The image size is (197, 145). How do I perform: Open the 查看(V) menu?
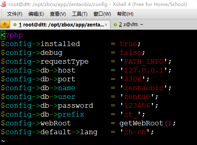coord(58,14)
